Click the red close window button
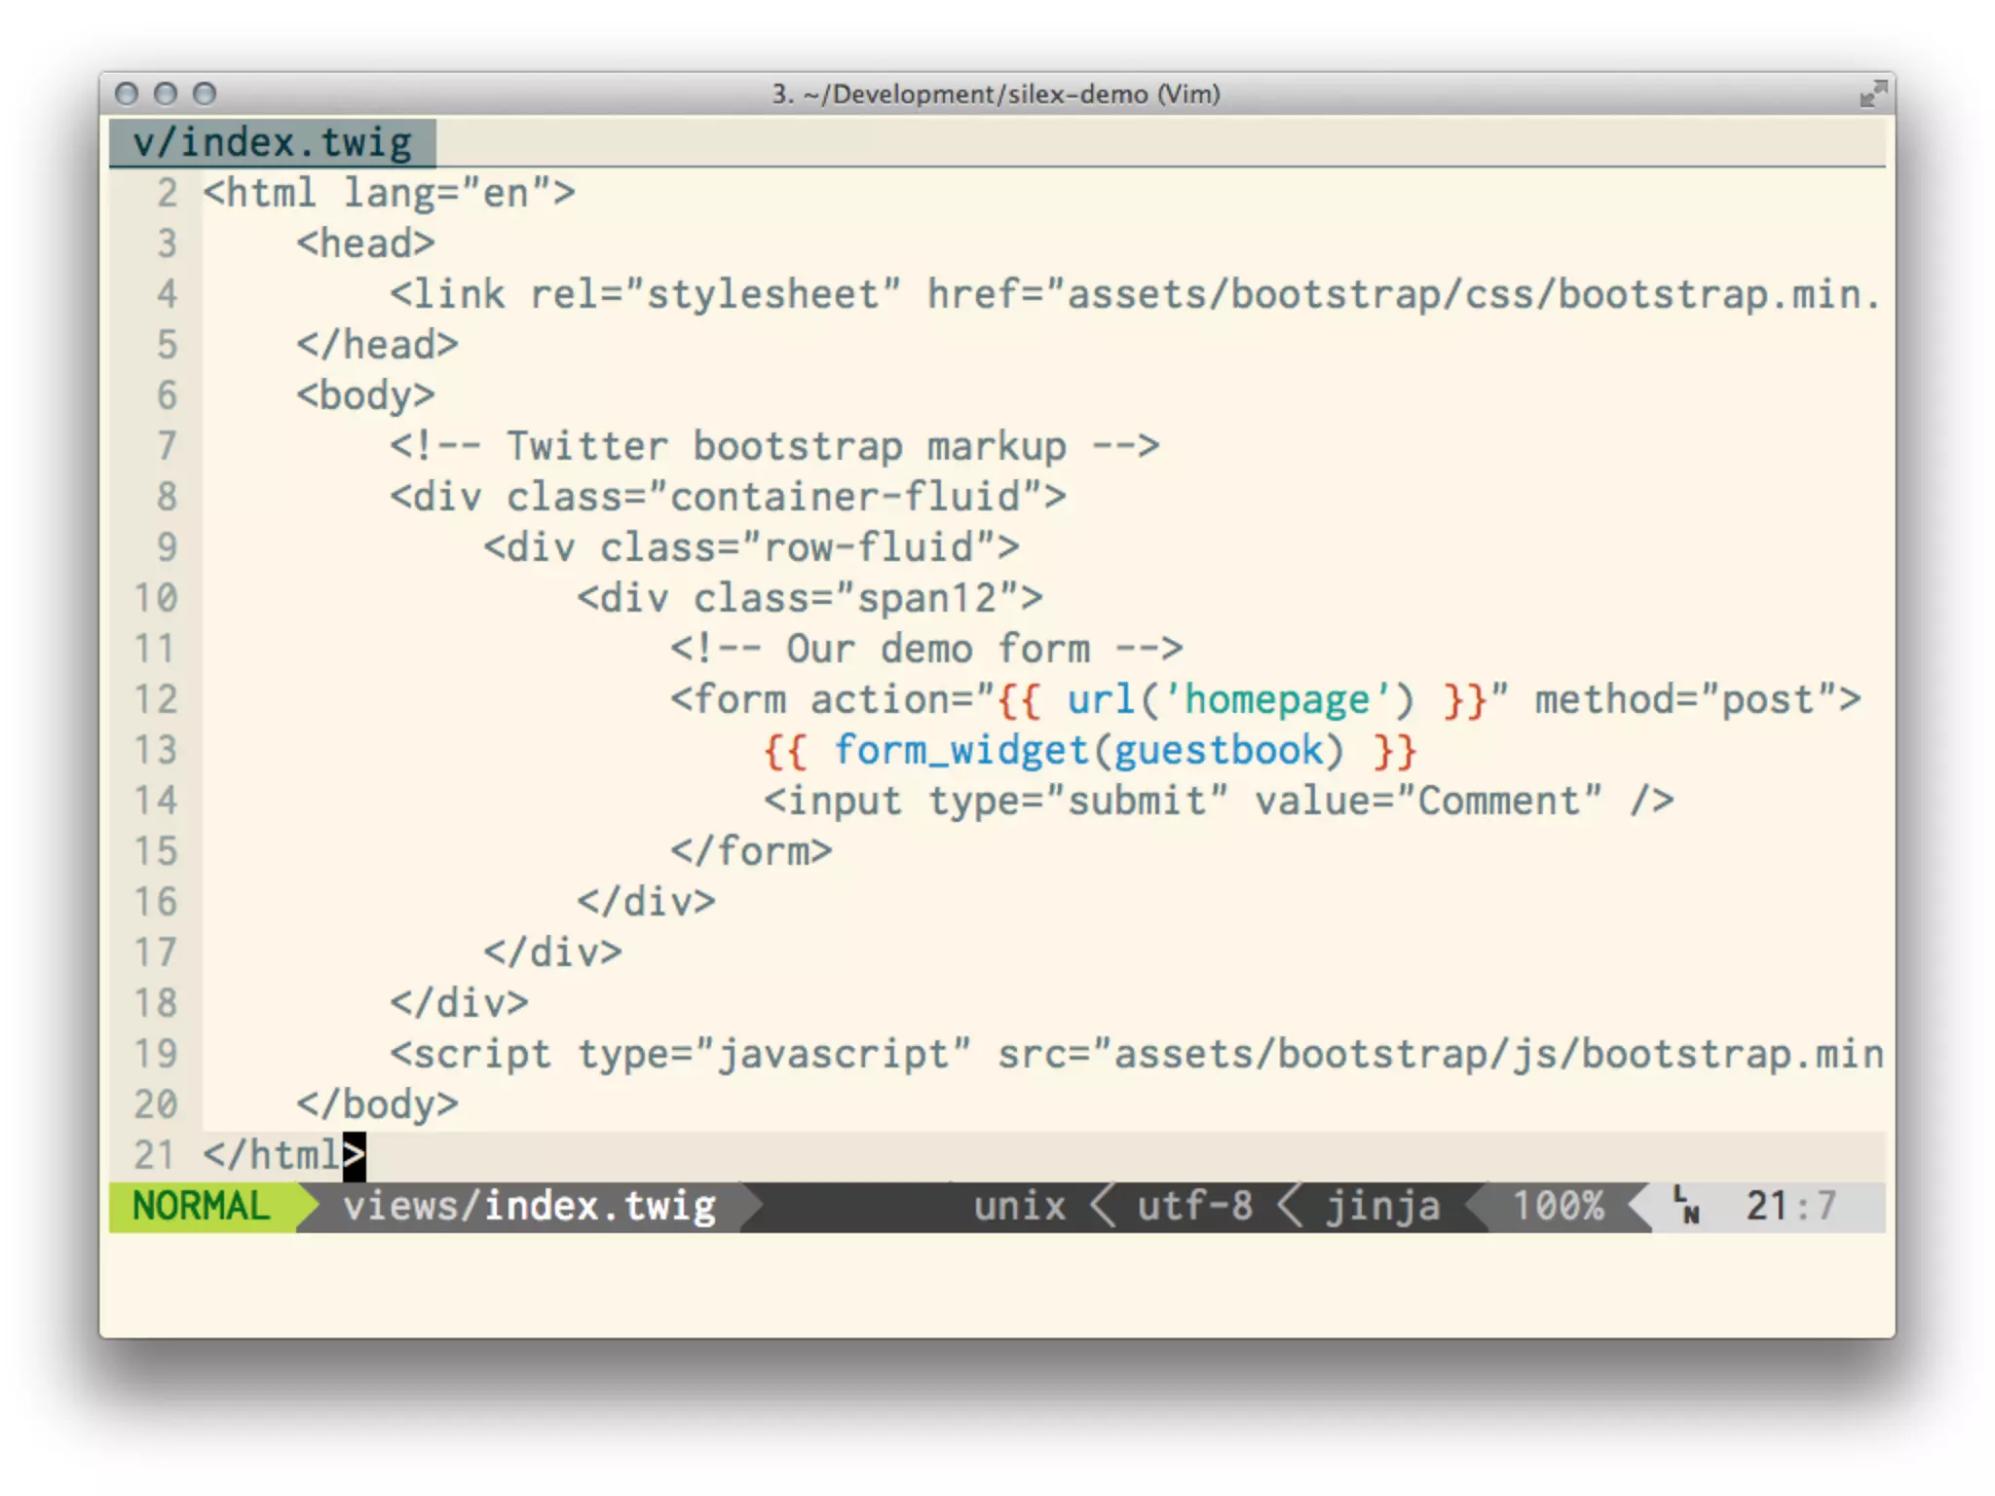Image resolution: width=1995 pixels, height=1496 pixels. tap(126, 93)
